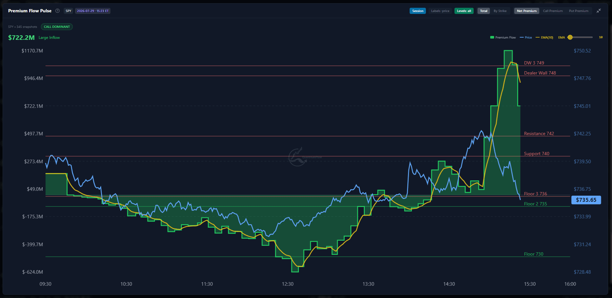The width and height of the screenshot is (612, 298).
Task: Click the Dealer Wall 748 level label
Action: pyautogui.click(x=540, y=73)
